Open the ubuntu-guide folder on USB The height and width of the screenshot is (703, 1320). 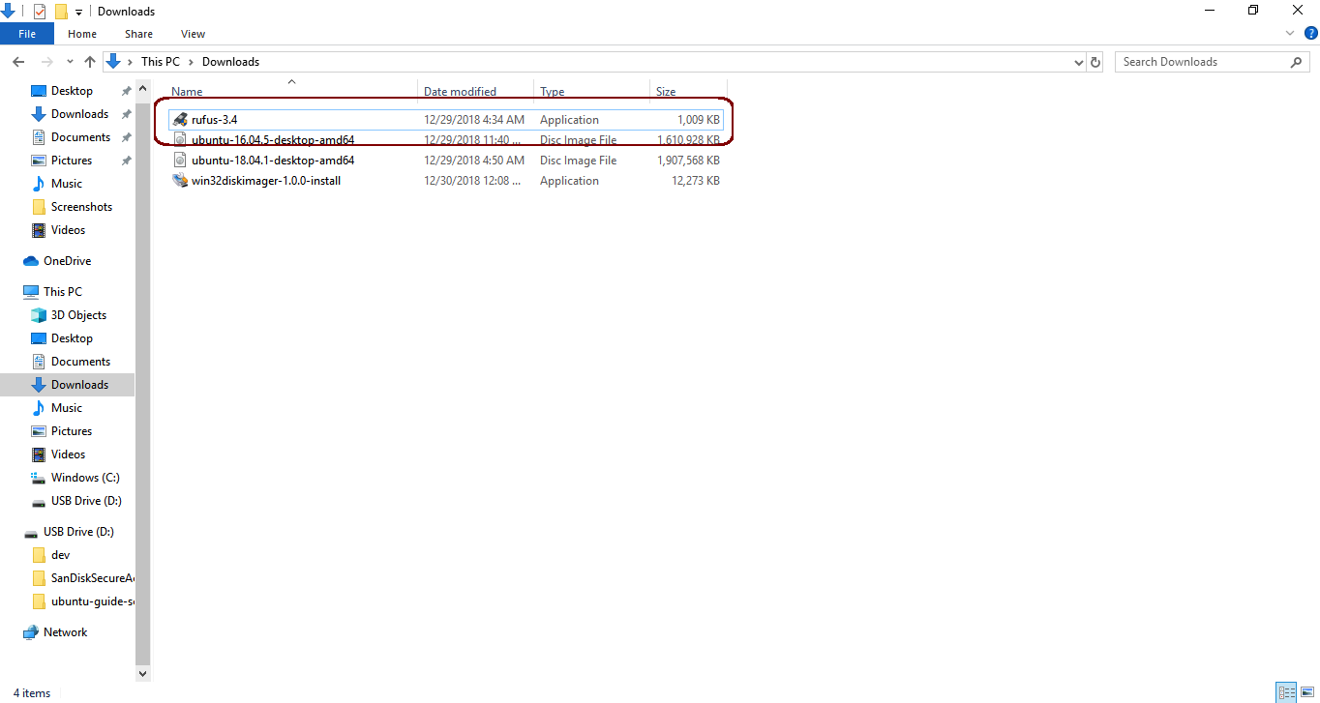click(x=92, y=601)
